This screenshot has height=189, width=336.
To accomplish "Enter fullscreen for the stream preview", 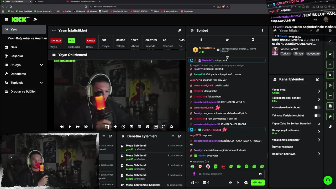I will point(164,127).
